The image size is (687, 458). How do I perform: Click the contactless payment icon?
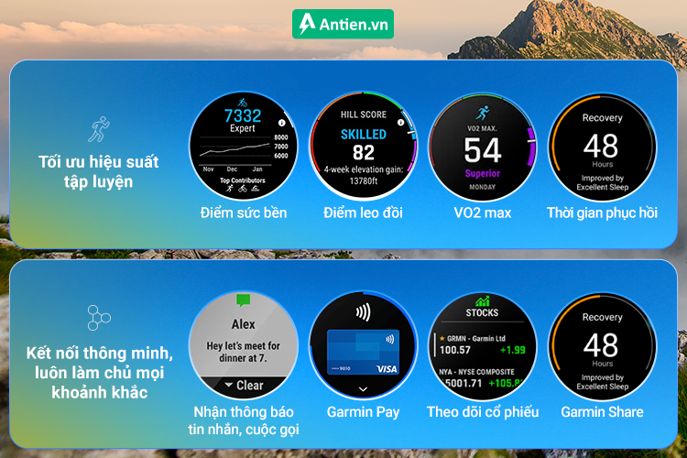[x=363, y=311]
